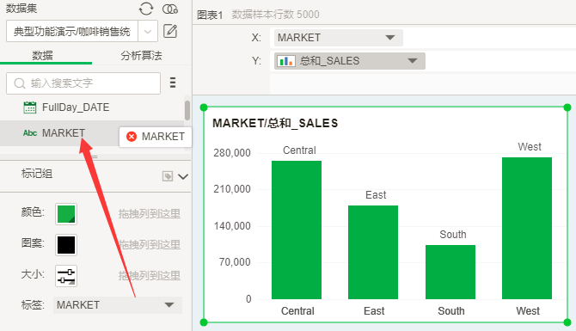Click the 280,000 y-axis label
This screenshot has height=331, width=576.
232,152
